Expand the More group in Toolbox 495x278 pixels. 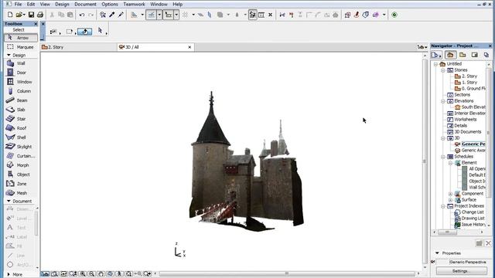click(x=9, y=275)
